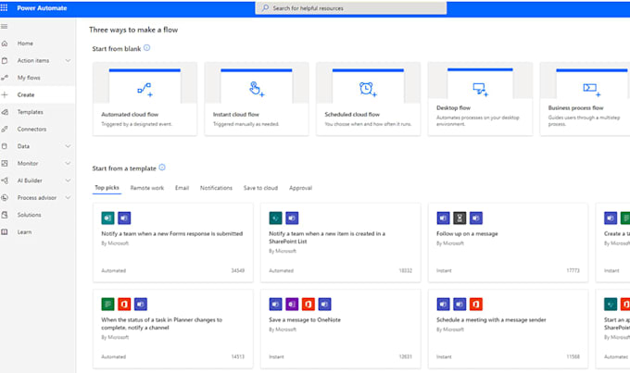The height and width of the screenshot is (373, 630).
Task: Click the Automated cloud flow icon
Action: [x=145, y=90]
